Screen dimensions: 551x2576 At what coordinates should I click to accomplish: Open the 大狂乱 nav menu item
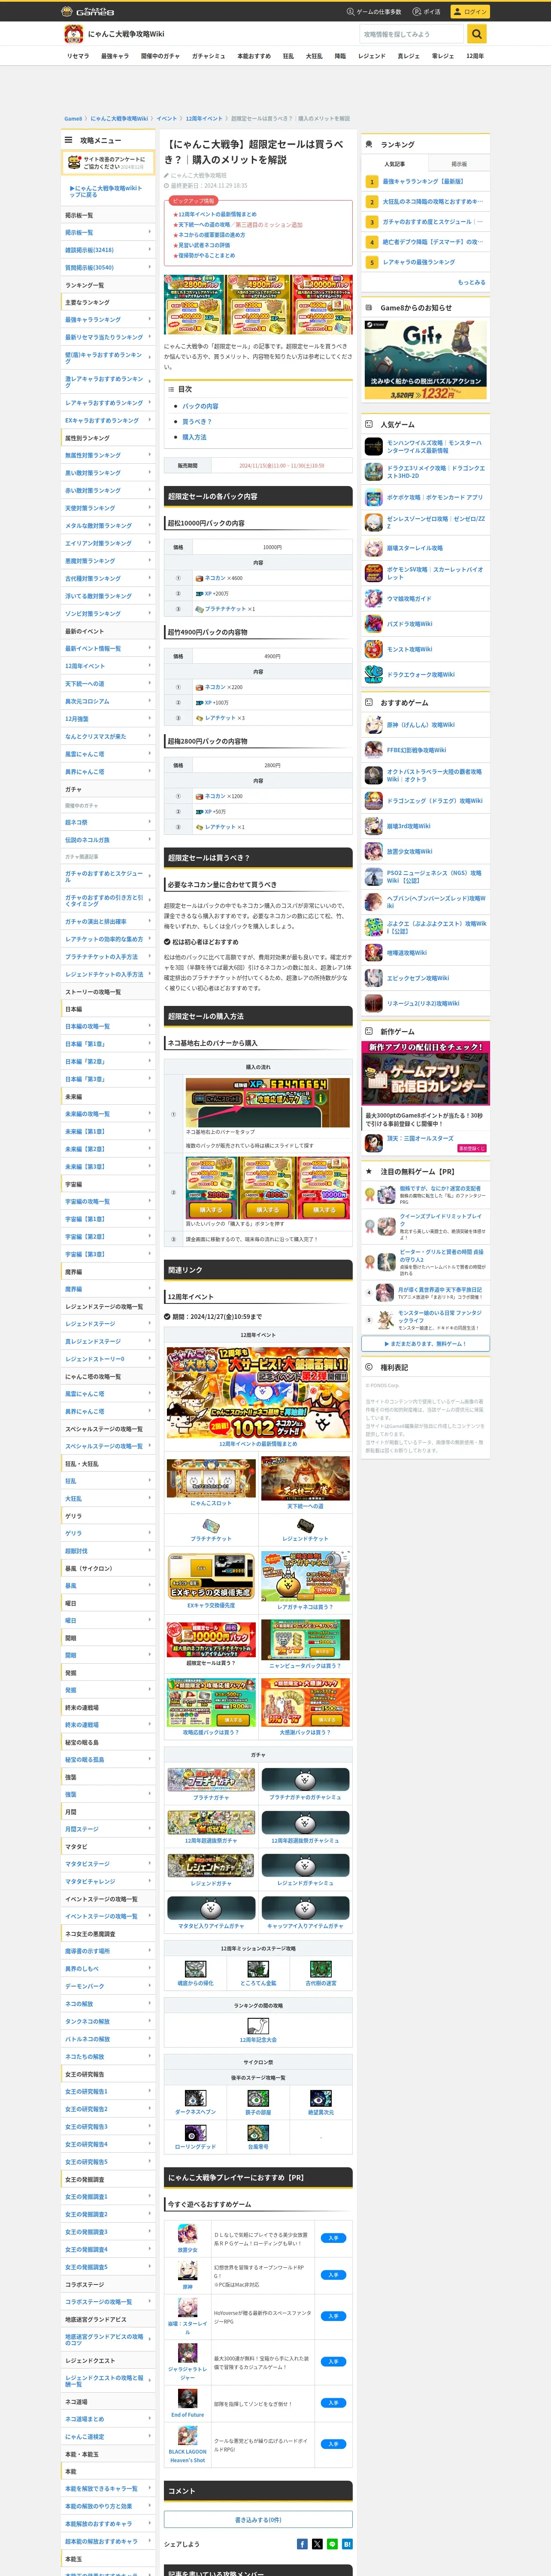[x=314, y=56]
